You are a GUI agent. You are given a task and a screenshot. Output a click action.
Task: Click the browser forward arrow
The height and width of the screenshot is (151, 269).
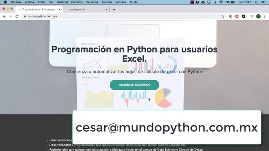coord(11,16)
